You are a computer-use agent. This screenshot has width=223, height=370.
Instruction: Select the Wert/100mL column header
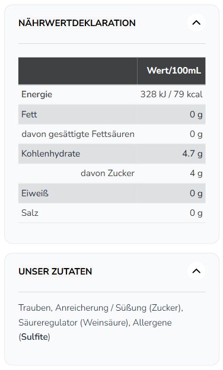tap(174, 71)
